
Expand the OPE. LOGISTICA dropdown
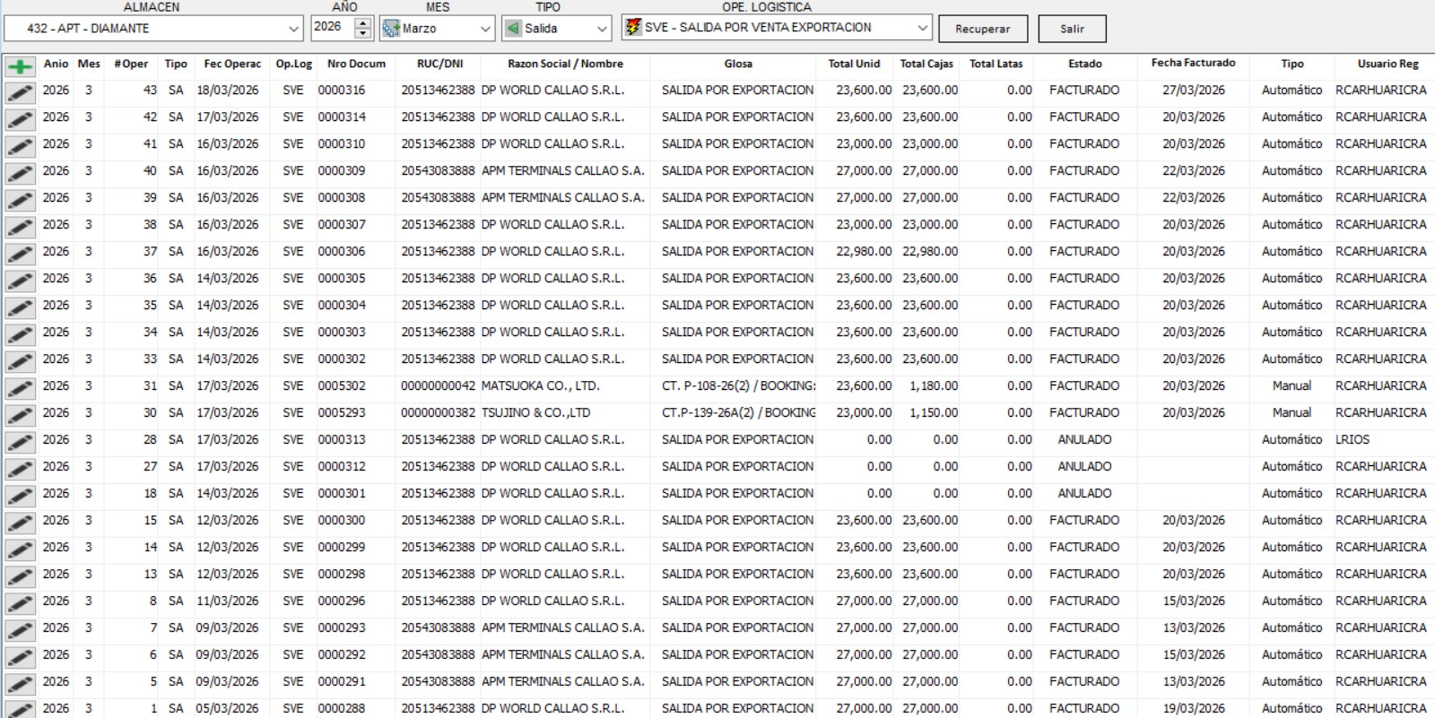click(x=922, y=28)
